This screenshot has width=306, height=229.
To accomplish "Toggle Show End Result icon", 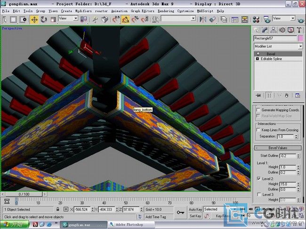I will [269, 95].
